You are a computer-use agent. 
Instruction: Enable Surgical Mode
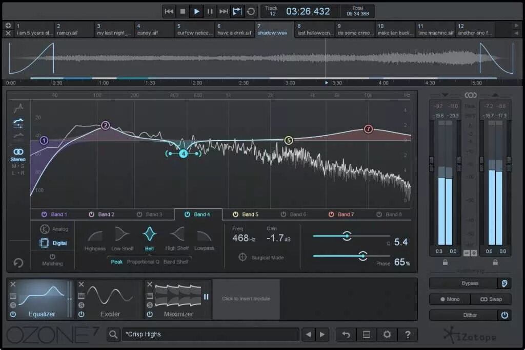261,257
